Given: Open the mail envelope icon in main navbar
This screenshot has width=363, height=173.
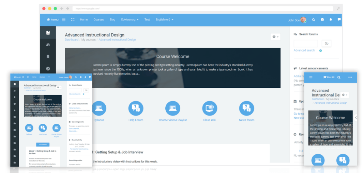Looking at the screenshot, I should (x=322, y=20).
